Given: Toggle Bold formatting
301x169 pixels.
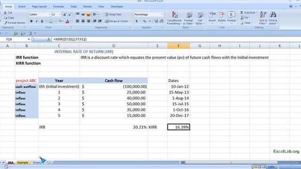Looking at the screenshot, I should tap(32, 21).
